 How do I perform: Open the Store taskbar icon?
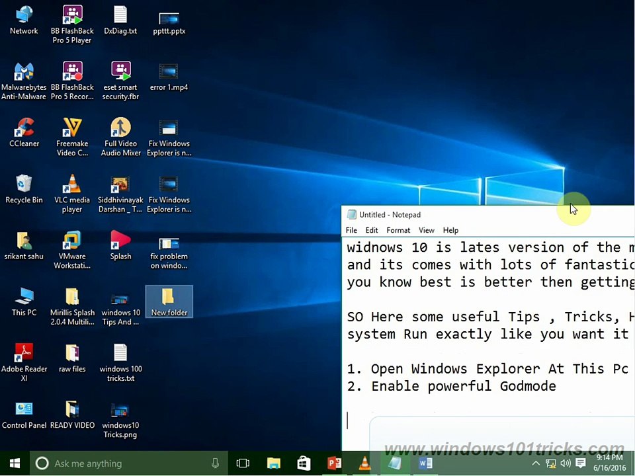[304, 463]
